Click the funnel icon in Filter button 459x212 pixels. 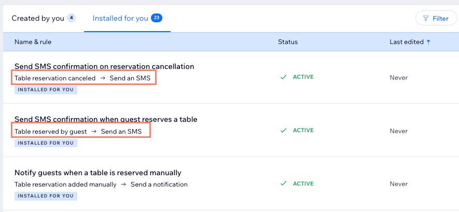point(426,19)
